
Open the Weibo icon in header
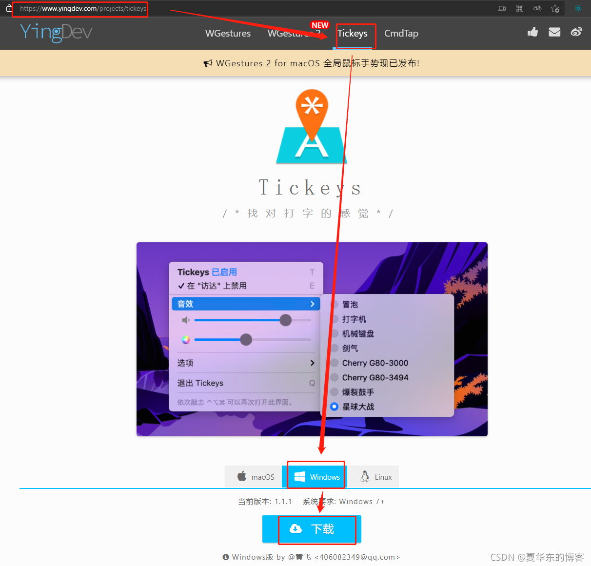[x=576, y=32]
